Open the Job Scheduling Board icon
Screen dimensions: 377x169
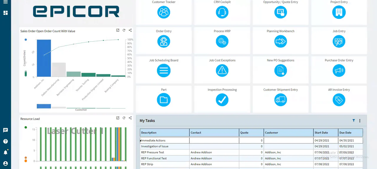click(163, 70)
